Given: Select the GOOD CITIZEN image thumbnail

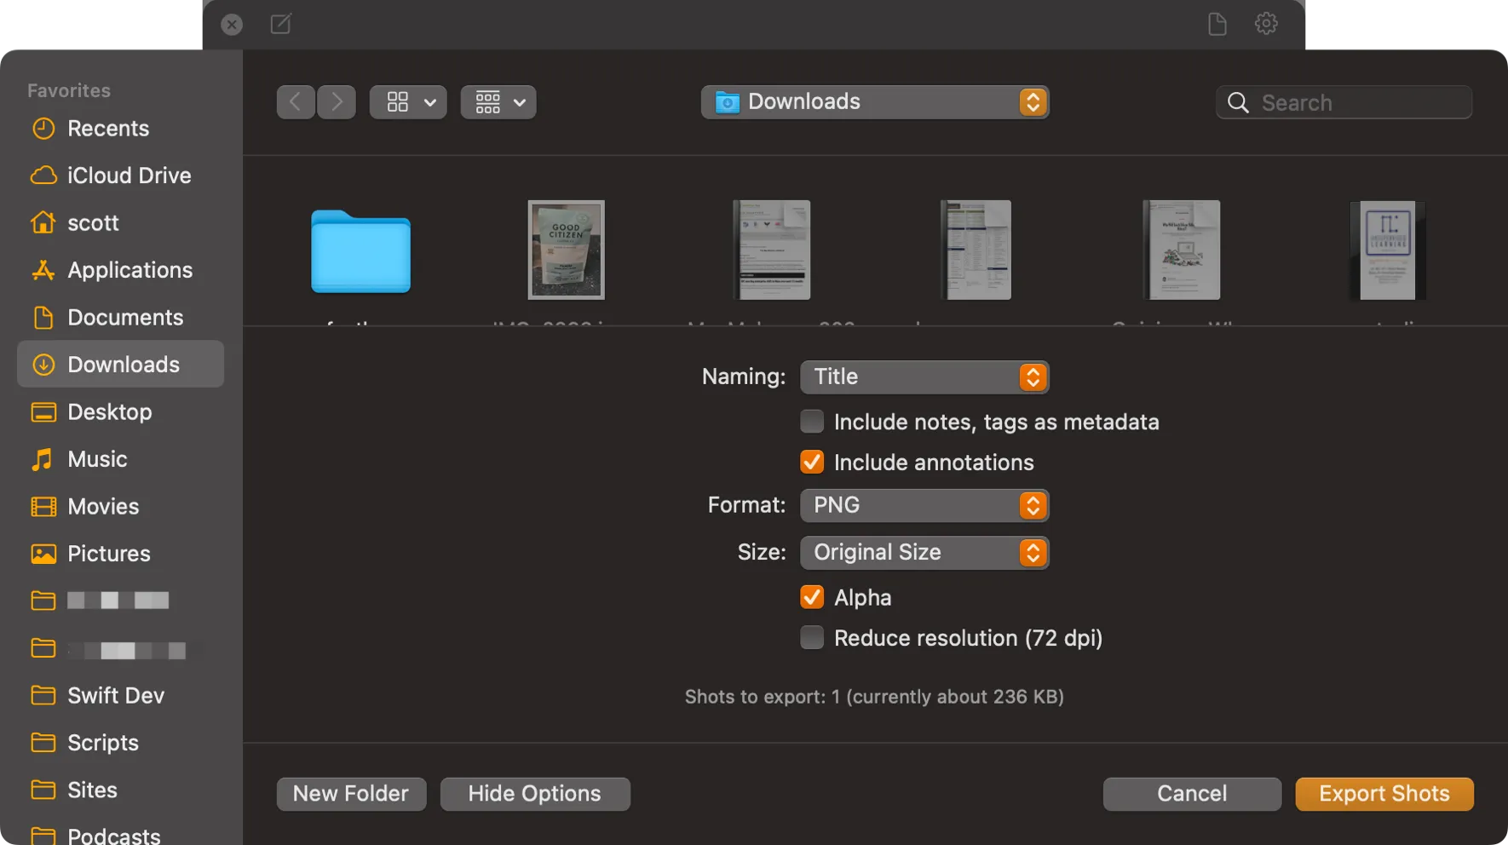Looking at the screenshot, I should (566, 250).
